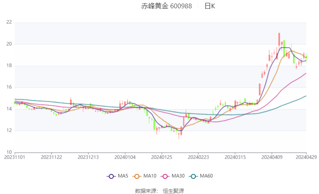Click the 16 price axis label
This screenshot has width=319, height=194.
tap(9, 87)
